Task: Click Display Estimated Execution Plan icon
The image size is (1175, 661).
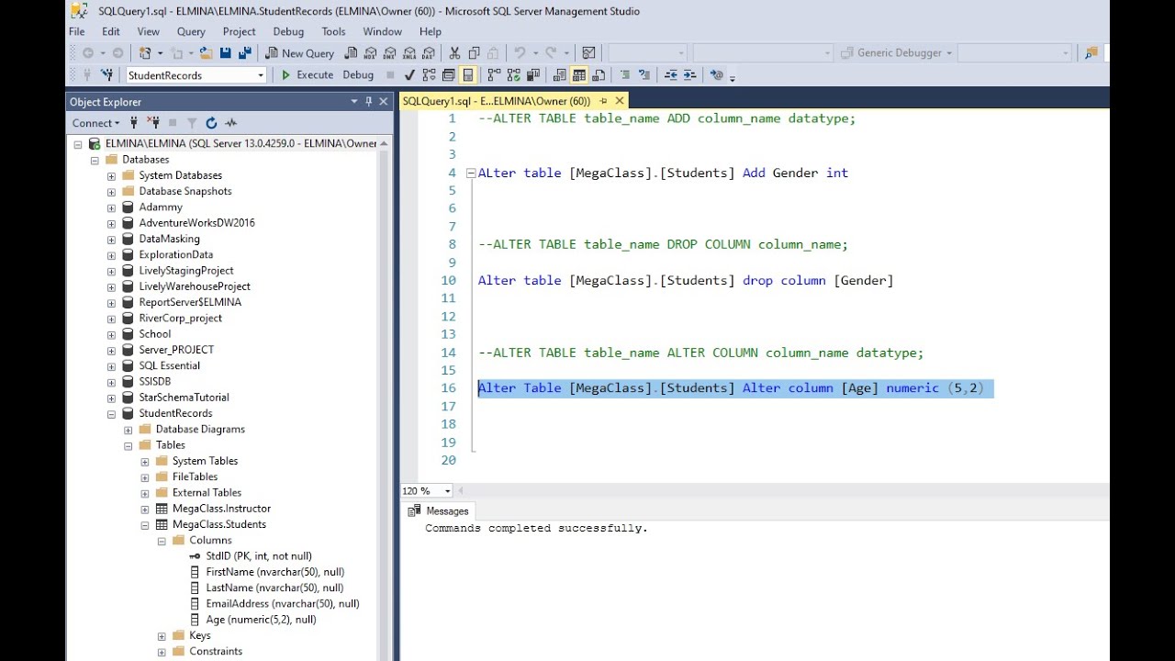Action: tap(429, 75)
